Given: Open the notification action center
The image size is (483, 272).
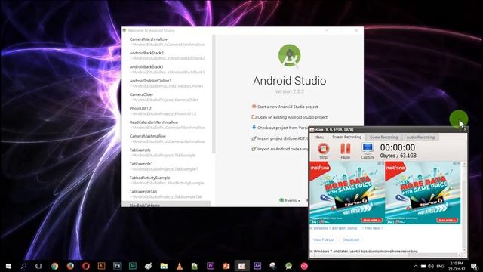Looking at the screenshot, I should click(475, 266).
